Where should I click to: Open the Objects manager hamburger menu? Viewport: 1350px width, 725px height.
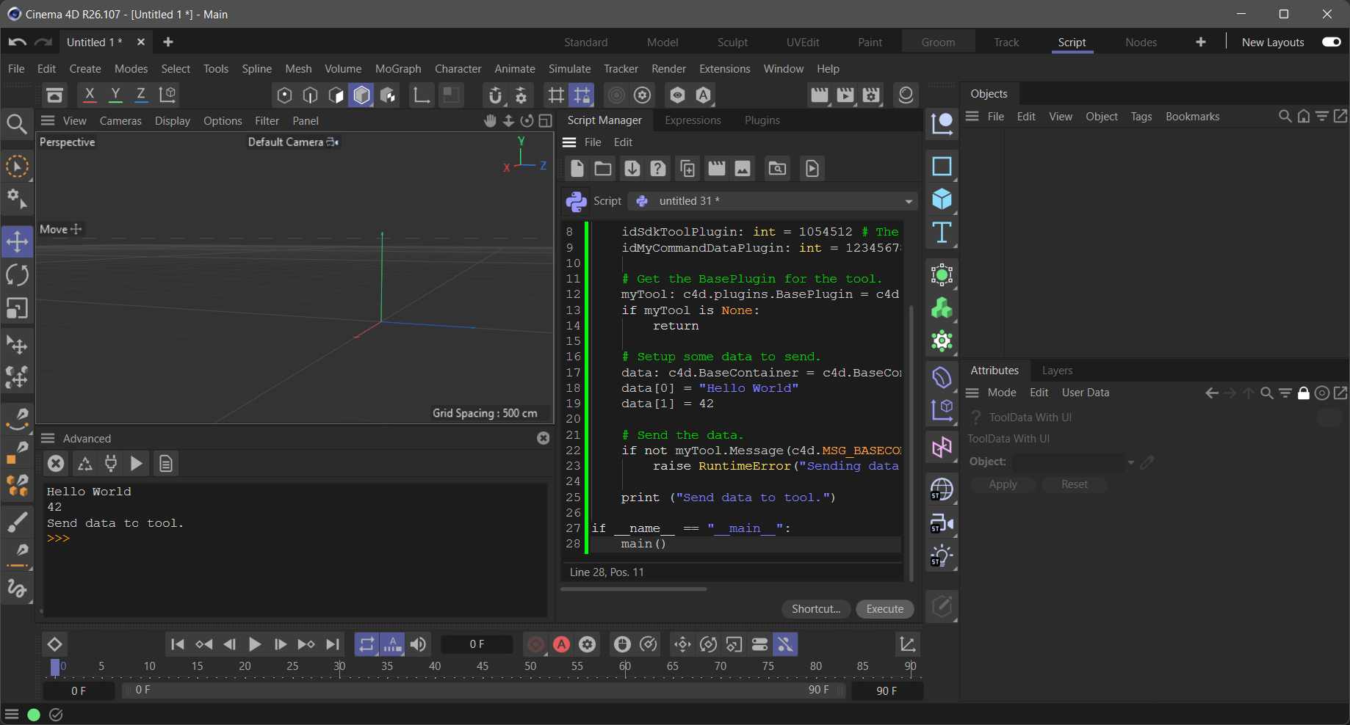pos(972,116)
